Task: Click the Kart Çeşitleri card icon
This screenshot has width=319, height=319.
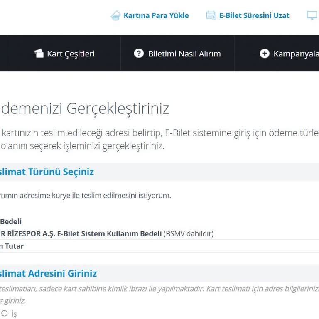Action: click(39, 54)
